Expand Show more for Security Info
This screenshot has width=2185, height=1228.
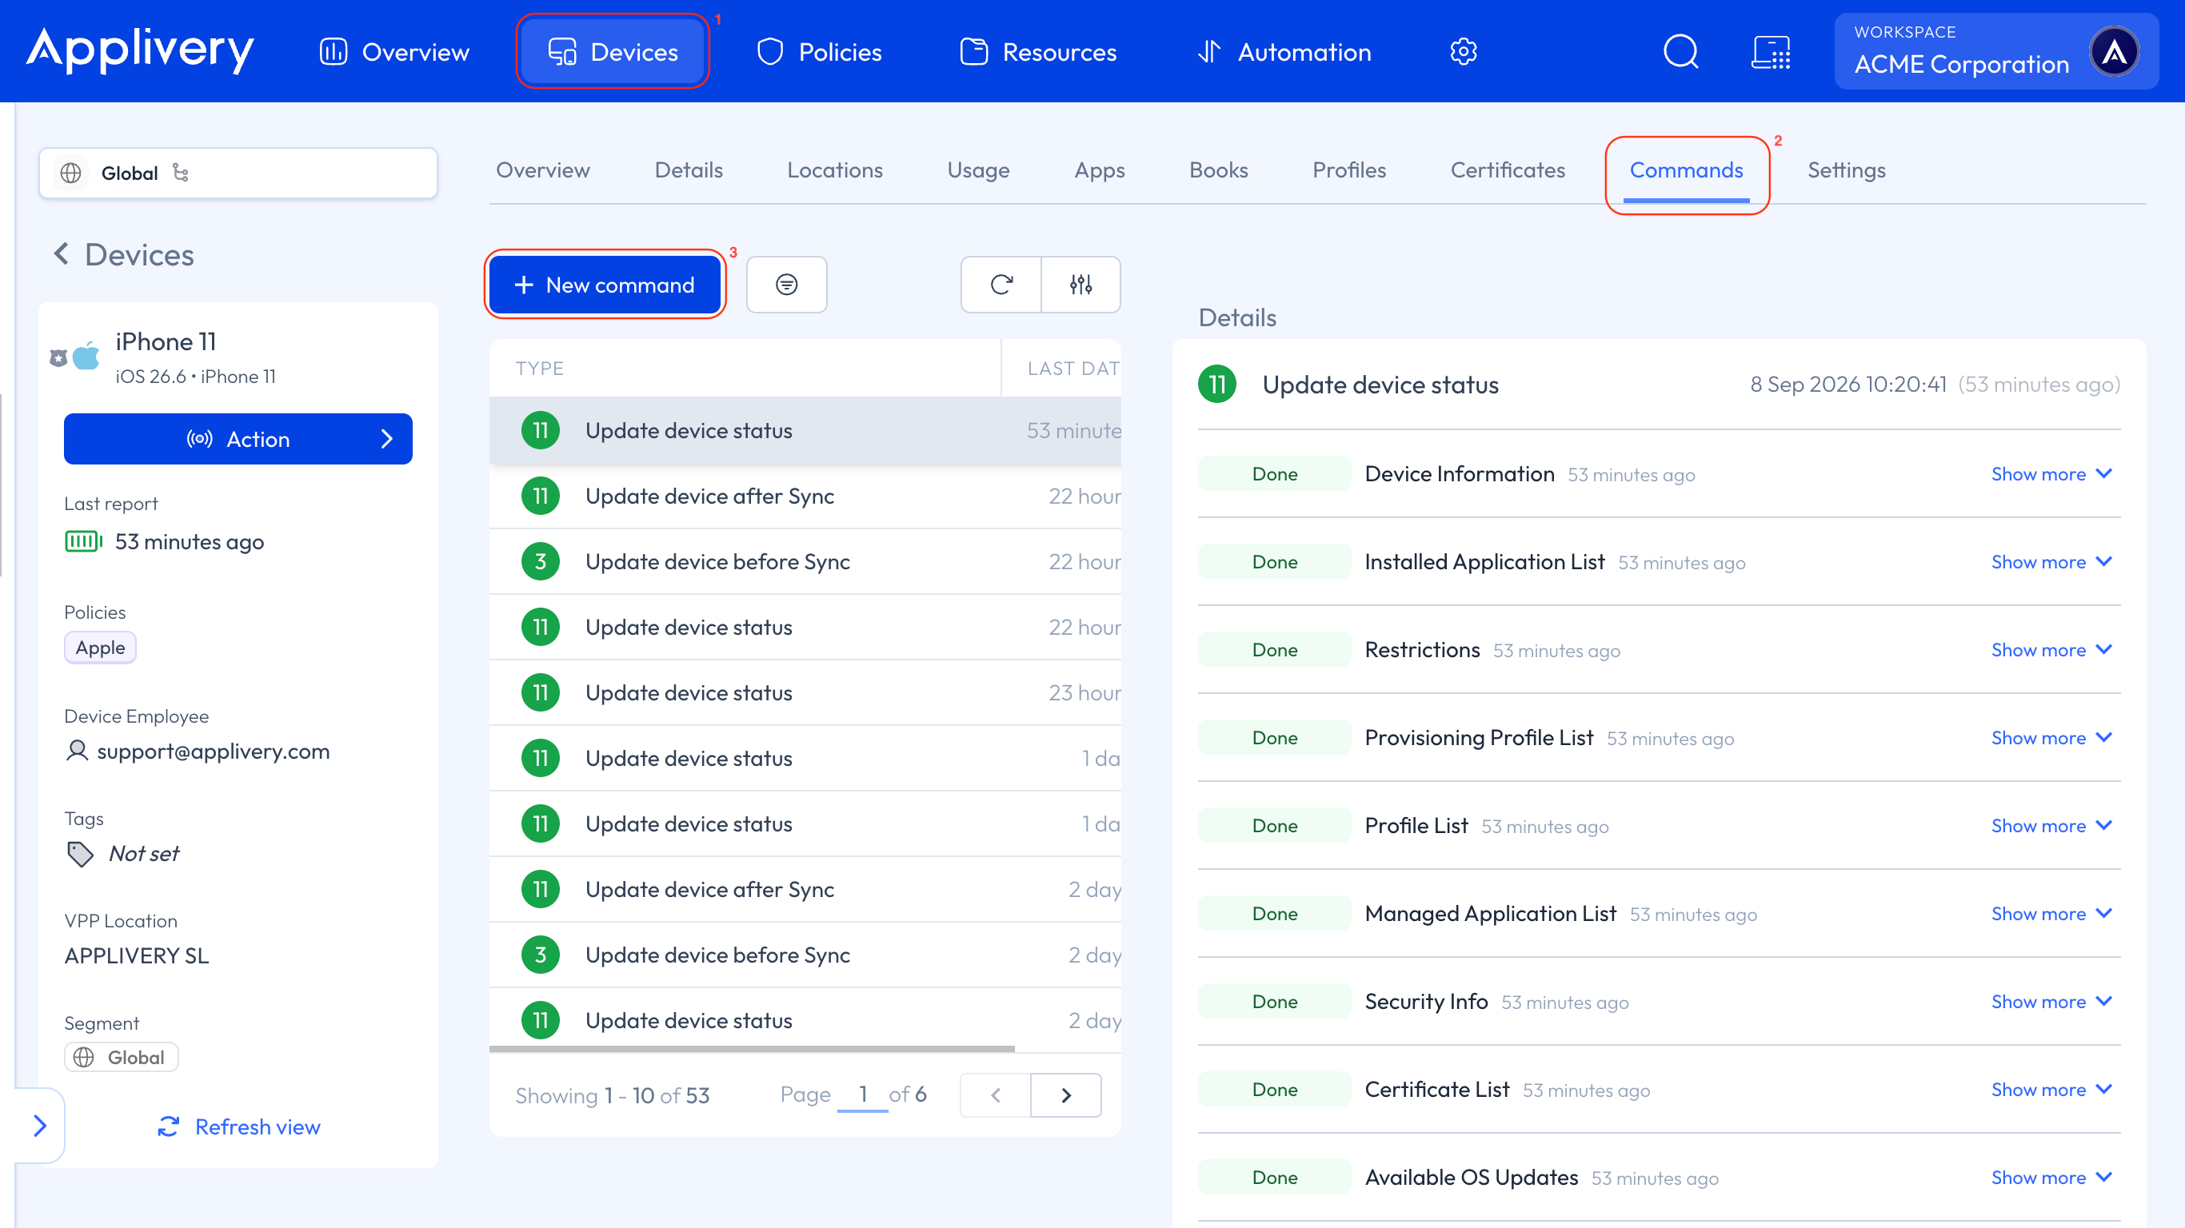pos(2051,1002)
